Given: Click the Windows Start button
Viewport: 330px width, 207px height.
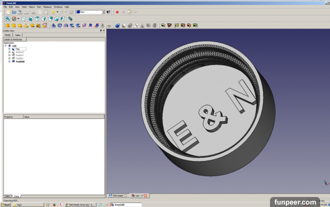Looking at the screenshot, I should point(6,204).
